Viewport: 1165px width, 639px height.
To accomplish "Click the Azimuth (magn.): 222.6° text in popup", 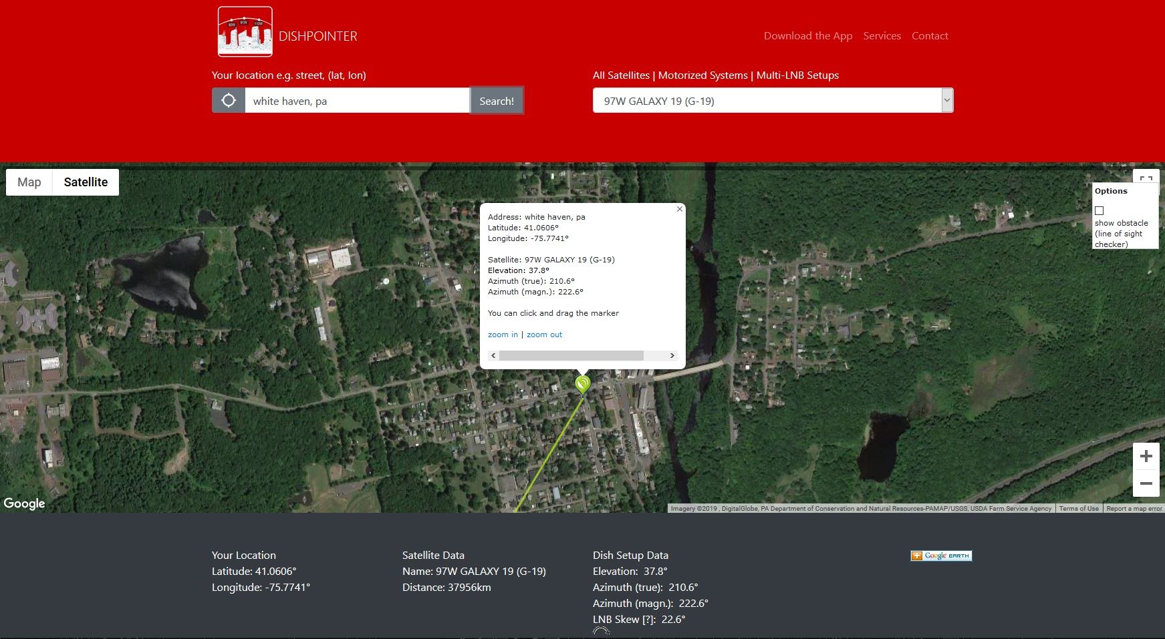I will pos(535,292).
